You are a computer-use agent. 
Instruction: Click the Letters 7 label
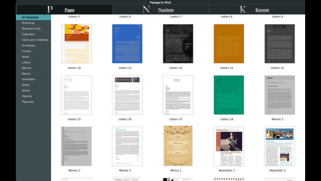[176, 17]
